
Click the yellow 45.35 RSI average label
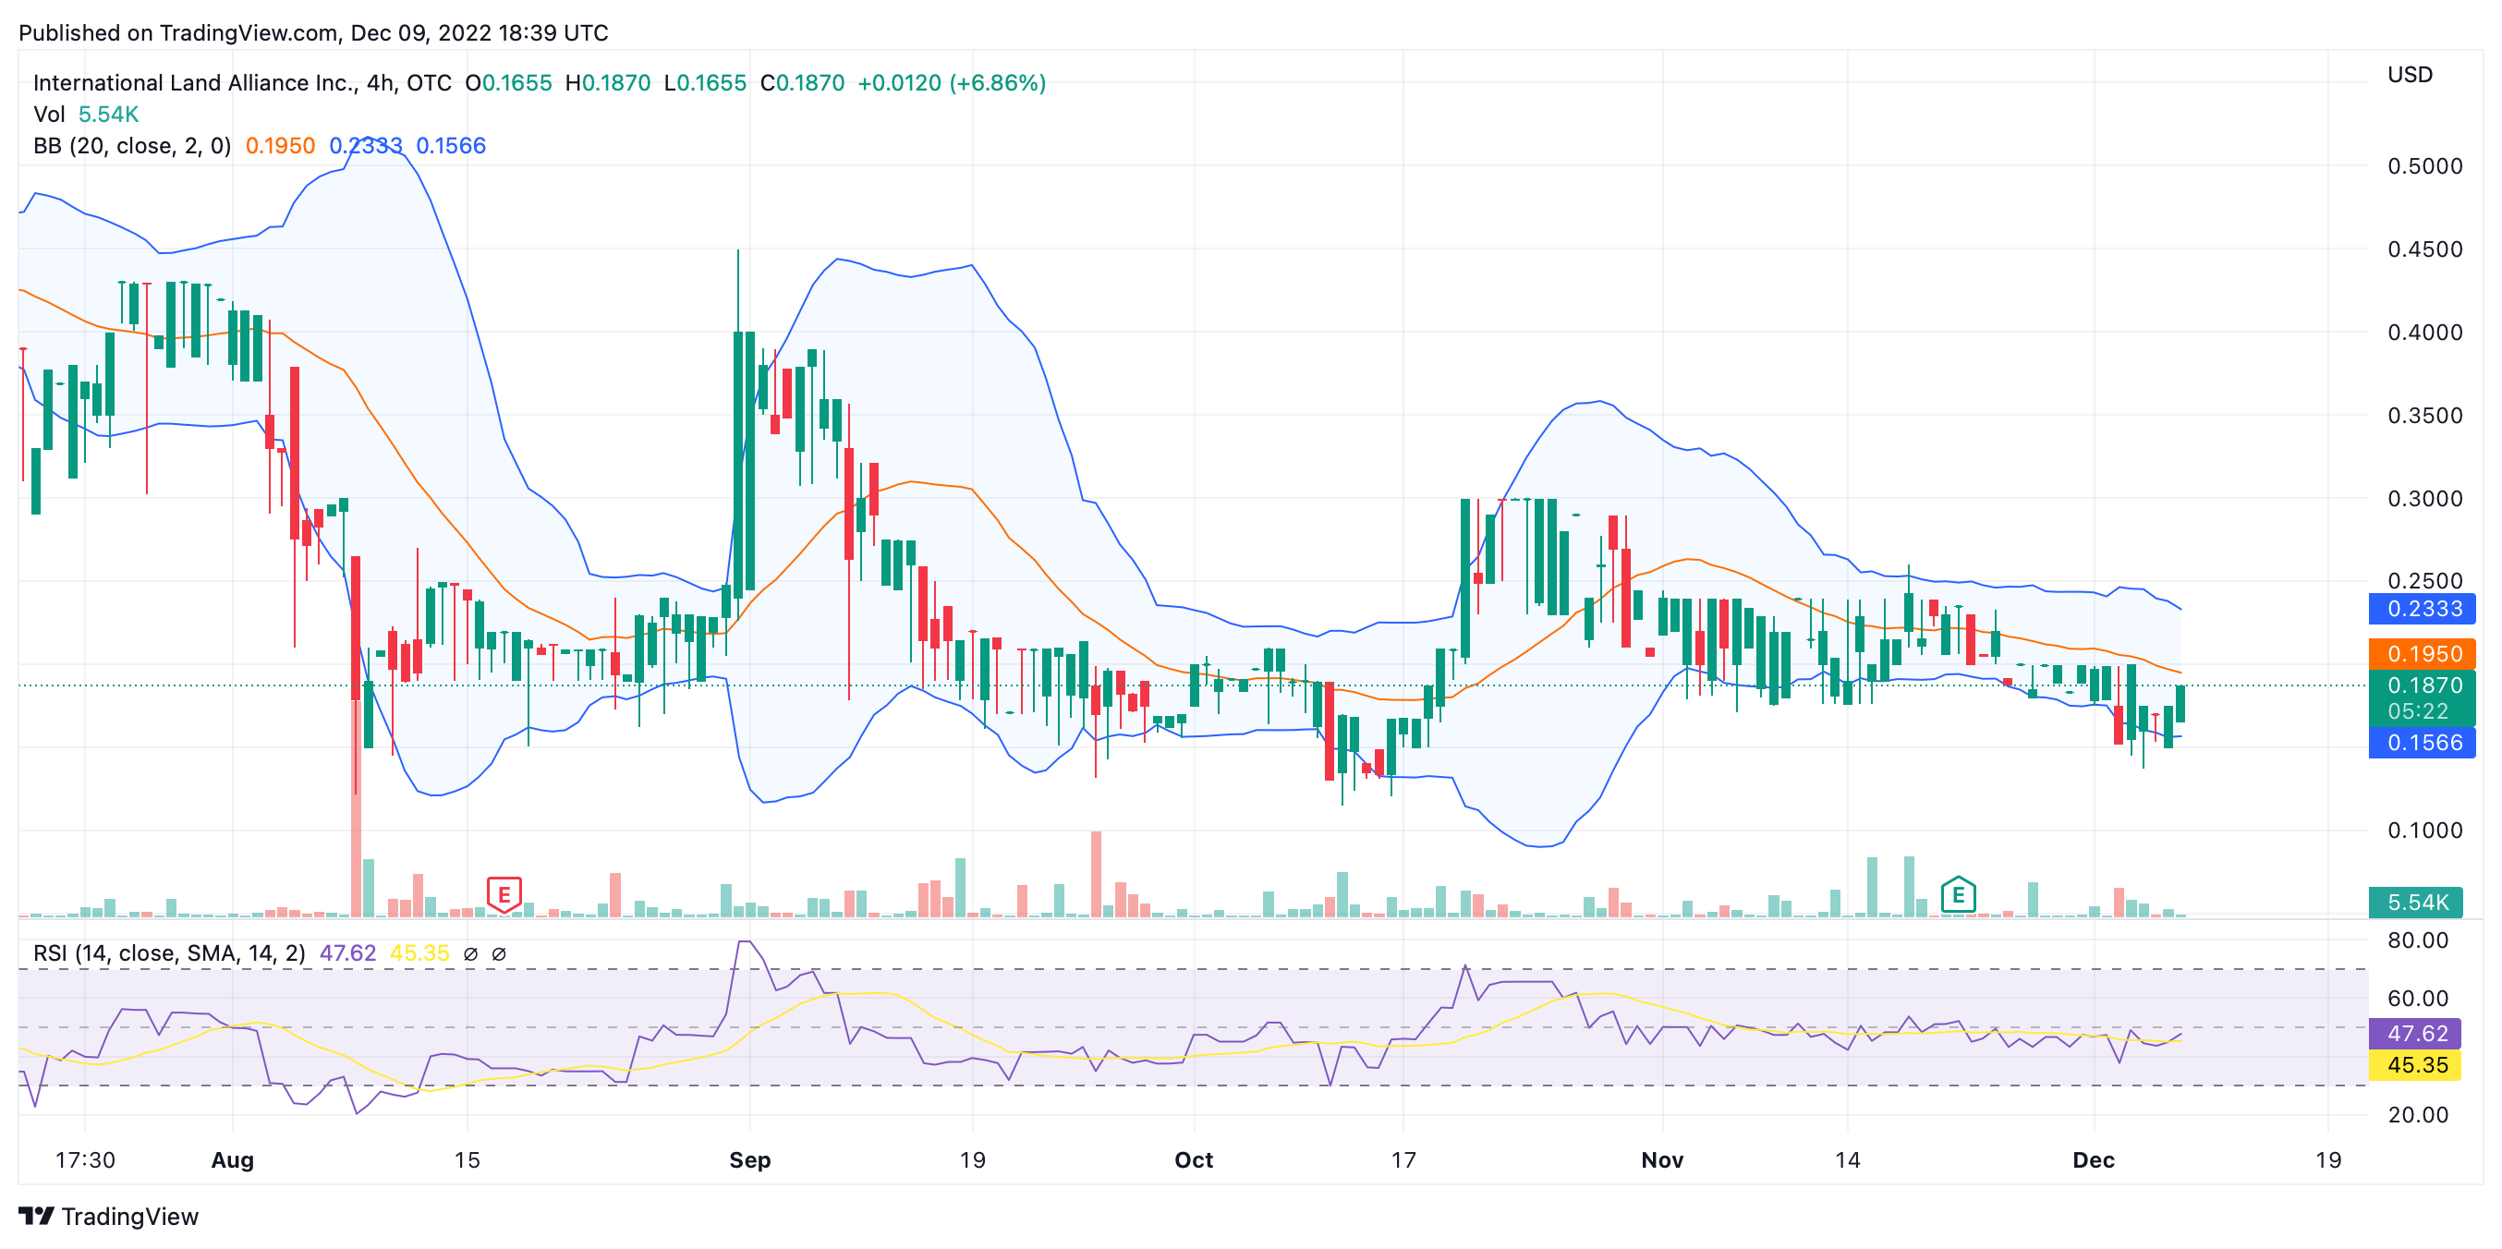tap(2416, 1065)
